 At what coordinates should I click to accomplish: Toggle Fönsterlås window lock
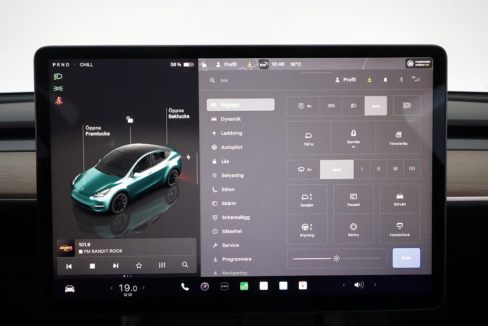coord(398,137)
